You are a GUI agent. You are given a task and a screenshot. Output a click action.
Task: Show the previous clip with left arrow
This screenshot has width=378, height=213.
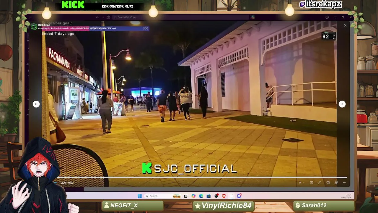pos(36,104)
